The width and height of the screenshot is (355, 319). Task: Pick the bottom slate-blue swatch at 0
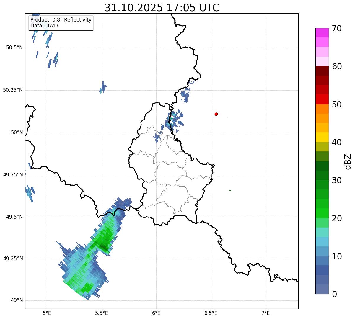(322, 289)
